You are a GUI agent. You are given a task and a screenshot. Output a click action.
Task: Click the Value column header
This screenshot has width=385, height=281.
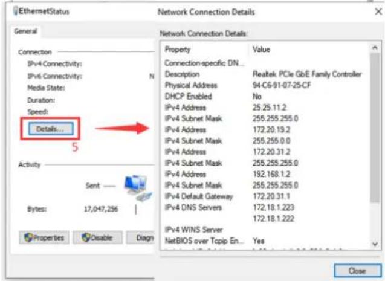(261, 50)
